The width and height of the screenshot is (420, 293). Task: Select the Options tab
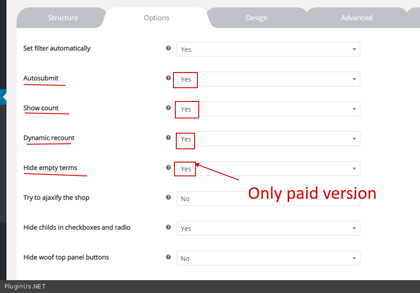[x=157, y=18]
